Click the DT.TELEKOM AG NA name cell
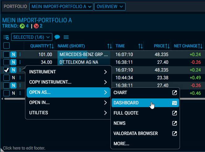Viewport: 205px width, 152px height. tap(84, 62)
